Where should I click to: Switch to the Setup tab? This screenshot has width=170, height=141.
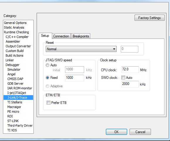[45, 36]
